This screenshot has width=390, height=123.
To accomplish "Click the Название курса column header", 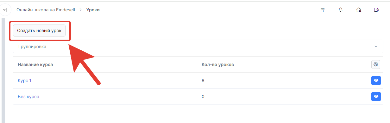I will tap(35, 64).
